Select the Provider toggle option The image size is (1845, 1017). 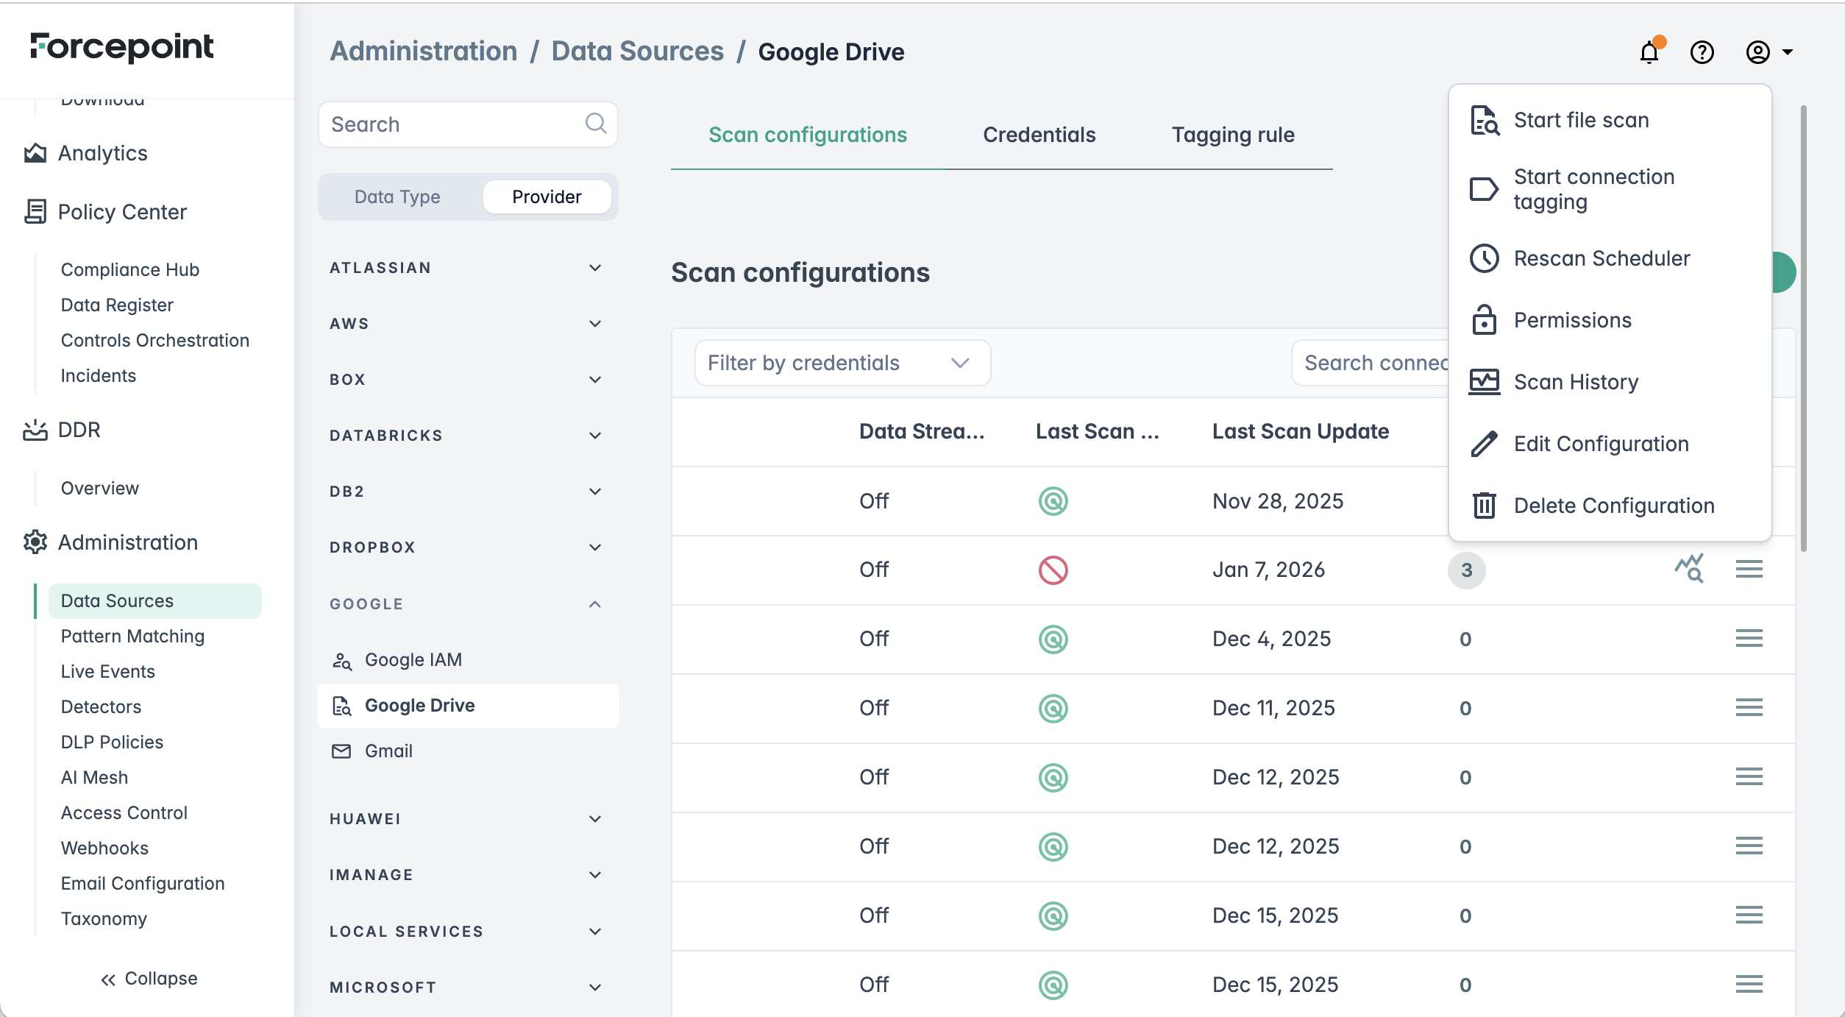pos(547,196)
